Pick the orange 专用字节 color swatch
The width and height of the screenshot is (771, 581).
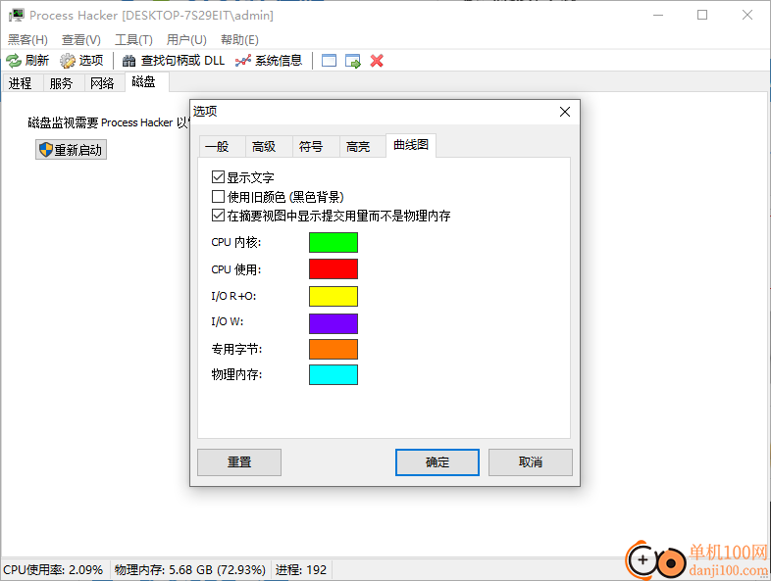click(334, 349)
